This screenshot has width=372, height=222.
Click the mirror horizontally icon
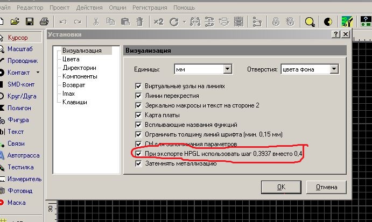[195, 22]
